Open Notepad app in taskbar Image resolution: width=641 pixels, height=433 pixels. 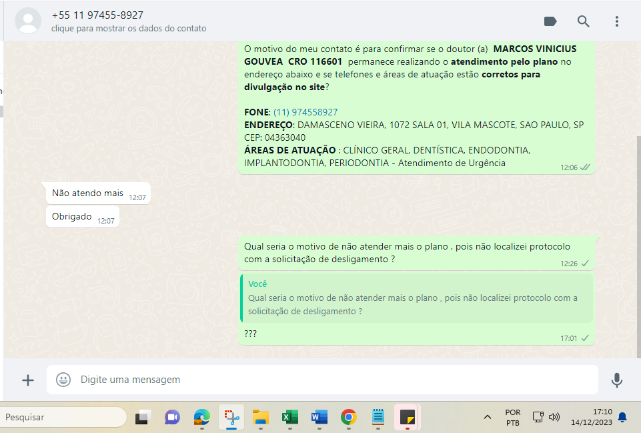(378, 417)
